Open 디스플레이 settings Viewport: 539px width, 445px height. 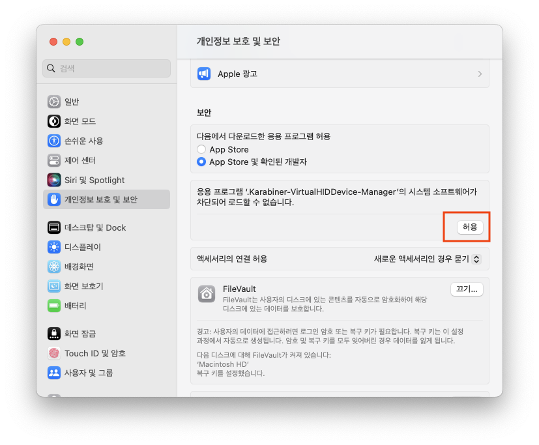pyautogui.click(x=107, y=247)
